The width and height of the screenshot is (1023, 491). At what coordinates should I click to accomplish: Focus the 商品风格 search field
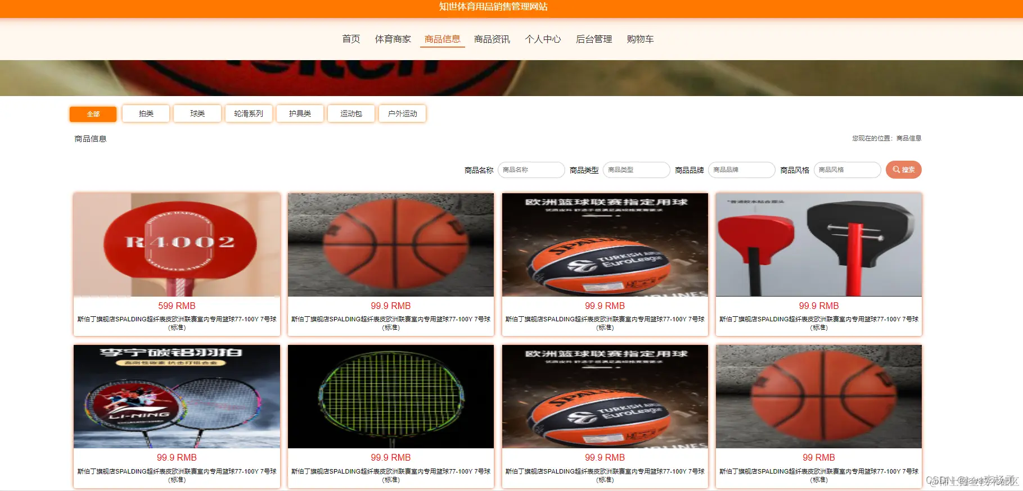point(847,170)
